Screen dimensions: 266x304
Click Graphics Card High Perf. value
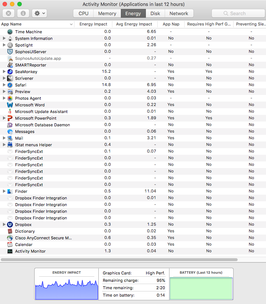click(155, 273)
